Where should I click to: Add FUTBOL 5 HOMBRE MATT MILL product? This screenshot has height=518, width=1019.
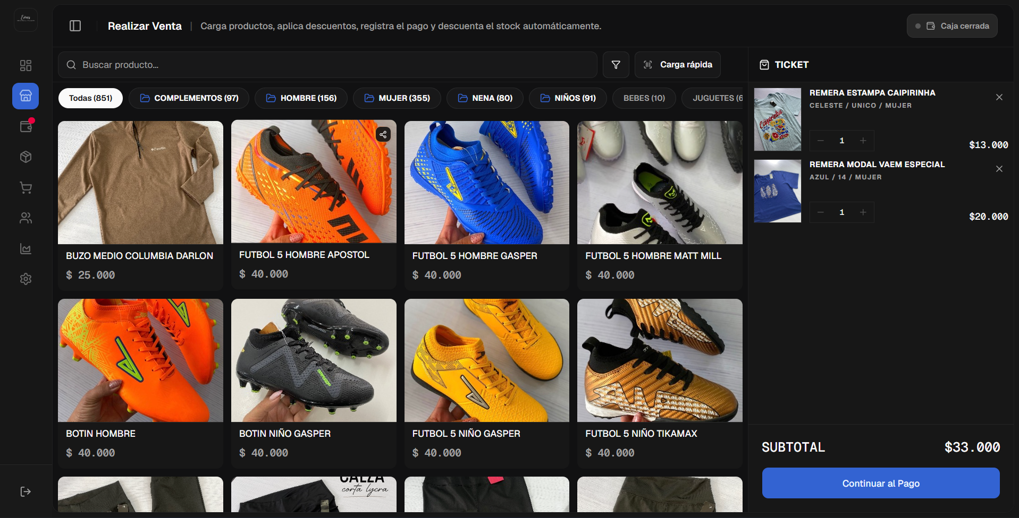coord(660,205)
